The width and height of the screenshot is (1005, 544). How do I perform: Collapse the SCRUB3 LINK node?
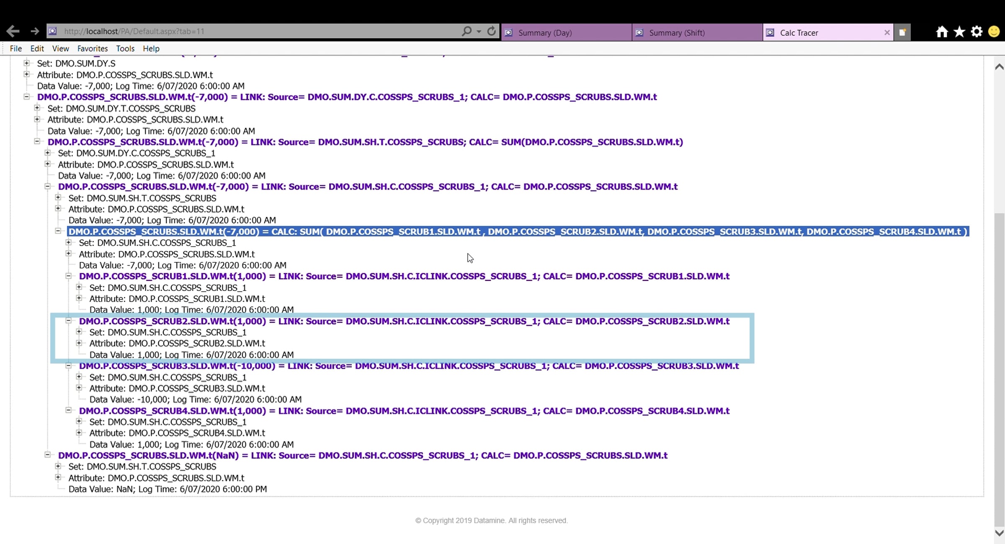pyautogui.click(x=68, y=365)
